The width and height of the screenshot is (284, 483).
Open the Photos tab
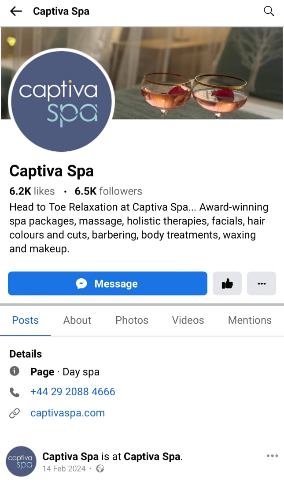132,320
